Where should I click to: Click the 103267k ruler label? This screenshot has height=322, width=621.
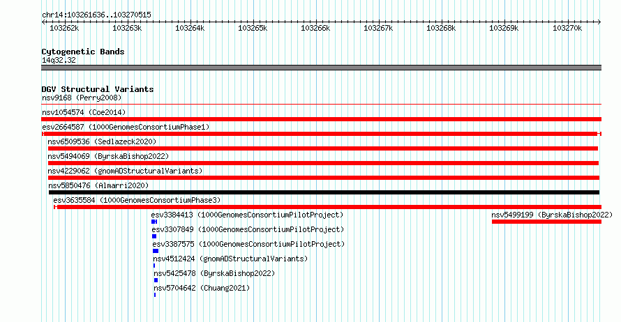point(378,28)
